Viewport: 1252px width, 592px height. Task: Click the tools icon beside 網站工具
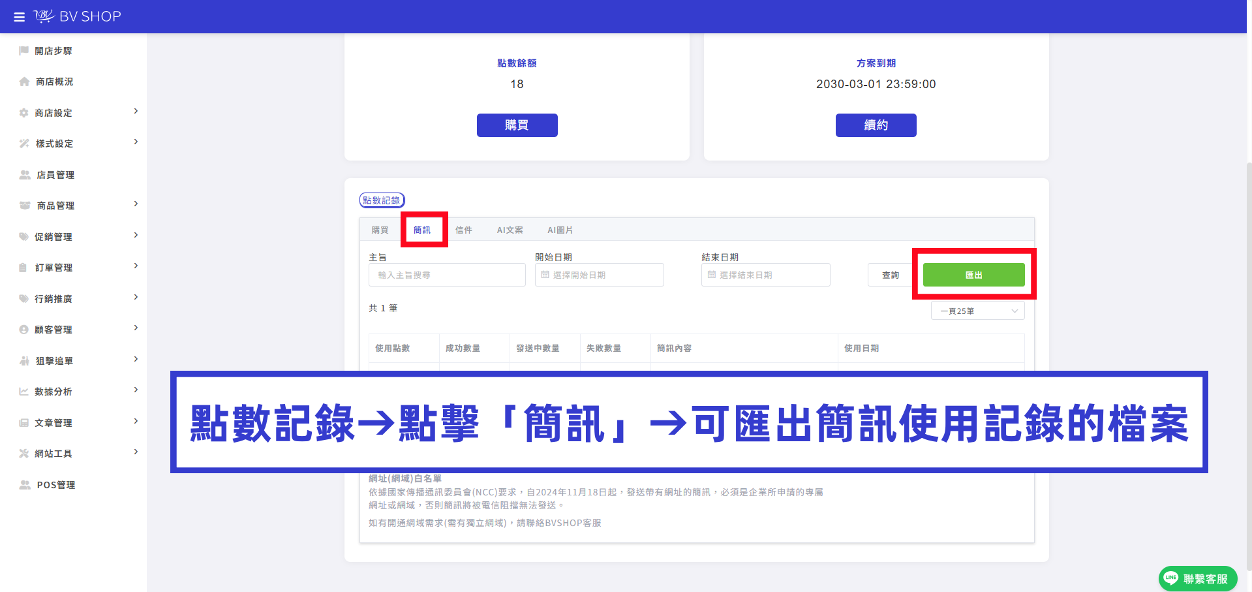coord(24,454)
